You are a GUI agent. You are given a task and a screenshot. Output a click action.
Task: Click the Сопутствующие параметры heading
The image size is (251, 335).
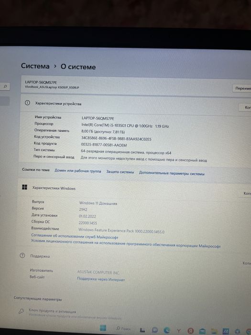click(x=38, y=298)
